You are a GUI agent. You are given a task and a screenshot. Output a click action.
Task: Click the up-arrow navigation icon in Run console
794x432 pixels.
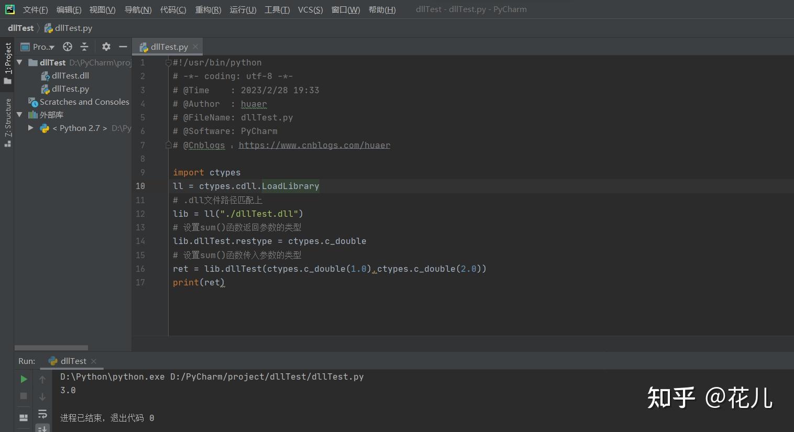pos(42,379)
